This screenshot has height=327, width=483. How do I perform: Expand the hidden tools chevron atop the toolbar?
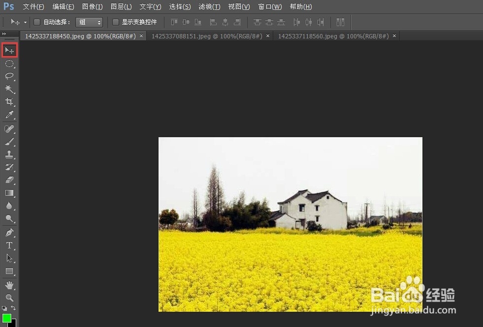pos(5,33)
